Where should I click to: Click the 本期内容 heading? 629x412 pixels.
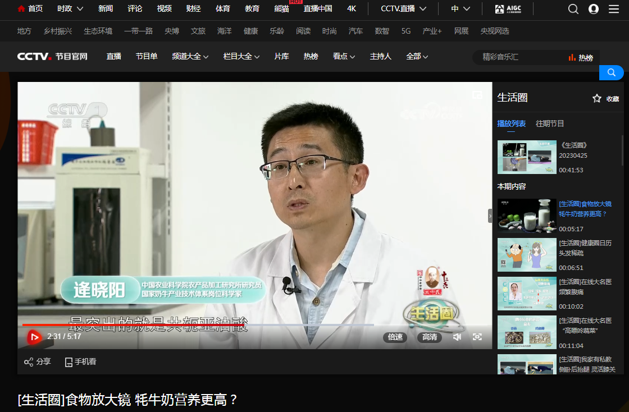(x=512, y=186)
